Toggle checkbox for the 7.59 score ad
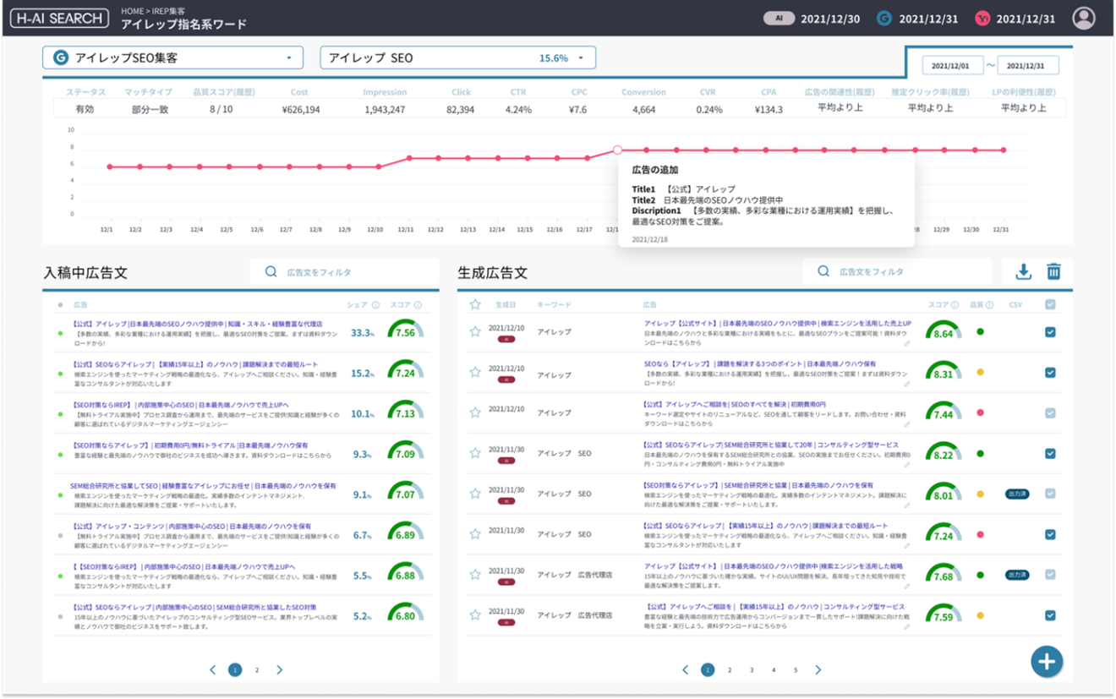The image size is (1116, 699). pos(1050,615)
